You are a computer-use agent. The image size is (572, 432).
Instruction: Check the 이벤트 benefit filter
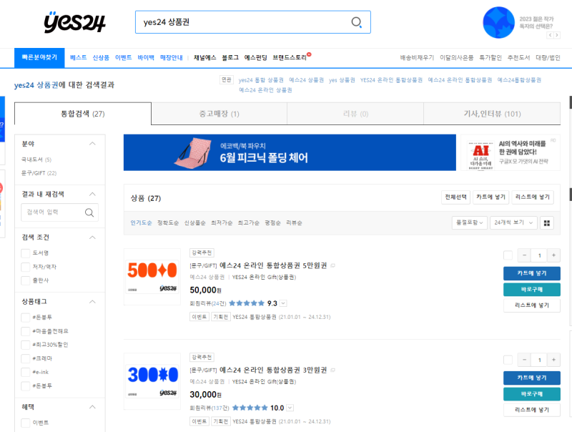pos(25,422)
